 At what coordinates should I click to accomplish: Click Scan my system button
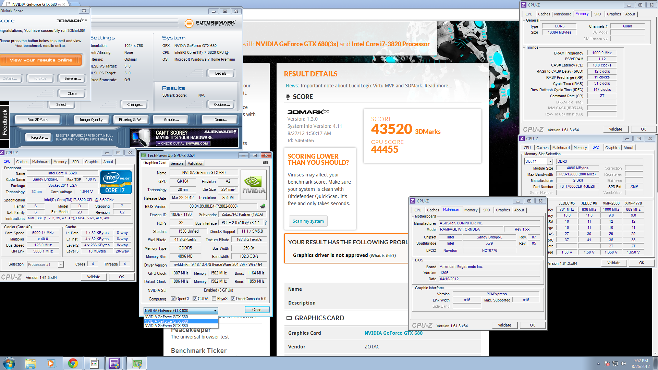point(308,221)
